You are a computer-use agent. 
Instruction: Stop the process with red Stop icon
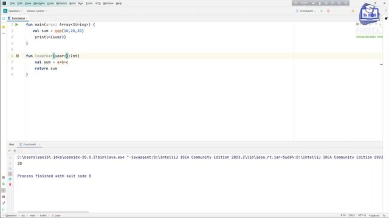(328, 11)
